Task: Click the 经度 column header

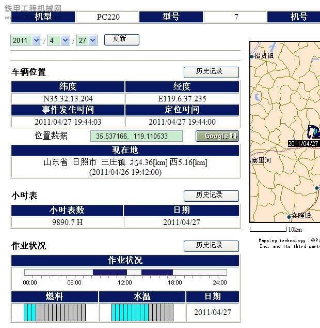Action: pos(182,86)
